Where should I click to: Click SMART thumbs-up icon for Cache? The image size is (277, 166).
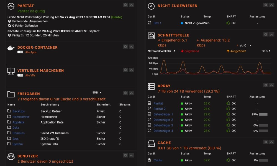point(228,160)
